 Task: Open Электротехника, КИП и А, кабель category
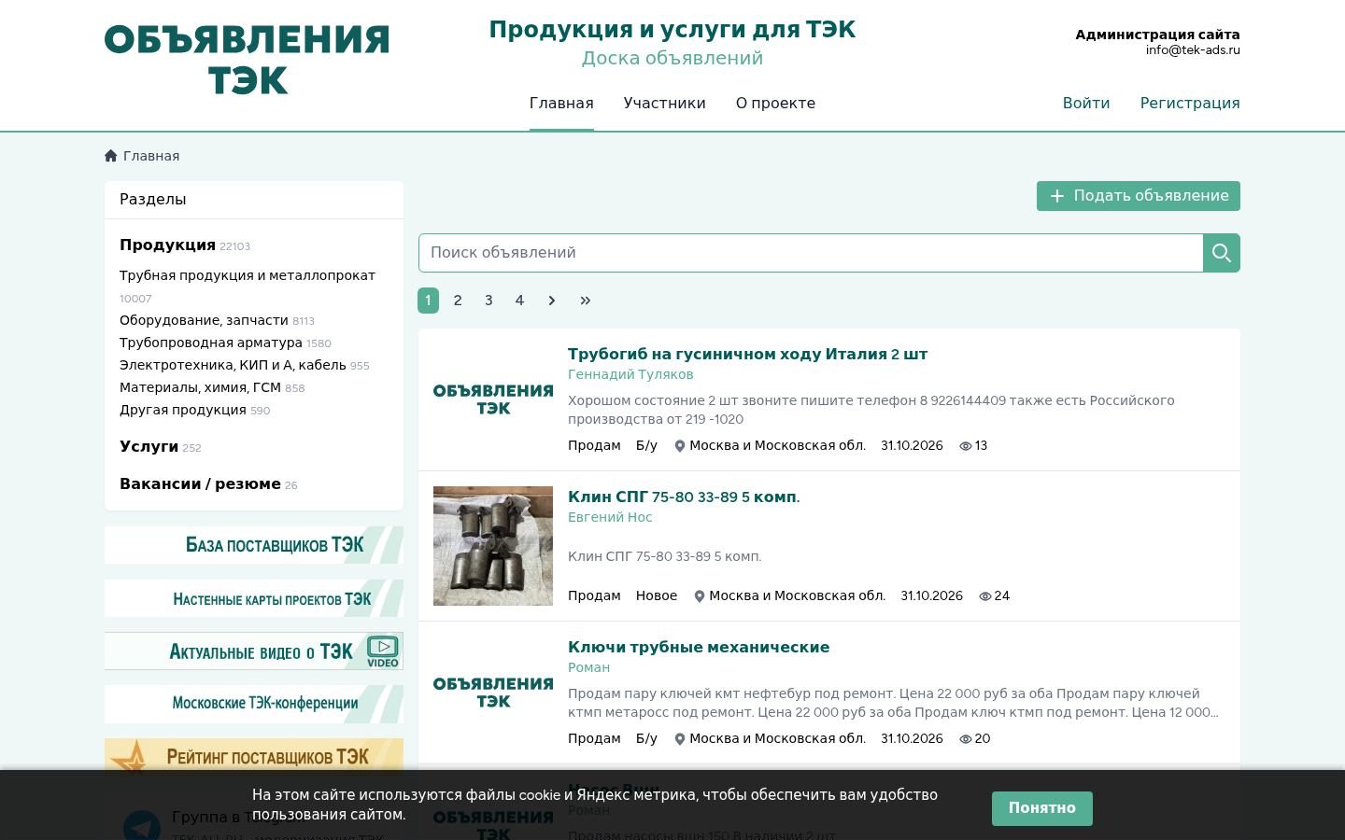tap(233, 365)
